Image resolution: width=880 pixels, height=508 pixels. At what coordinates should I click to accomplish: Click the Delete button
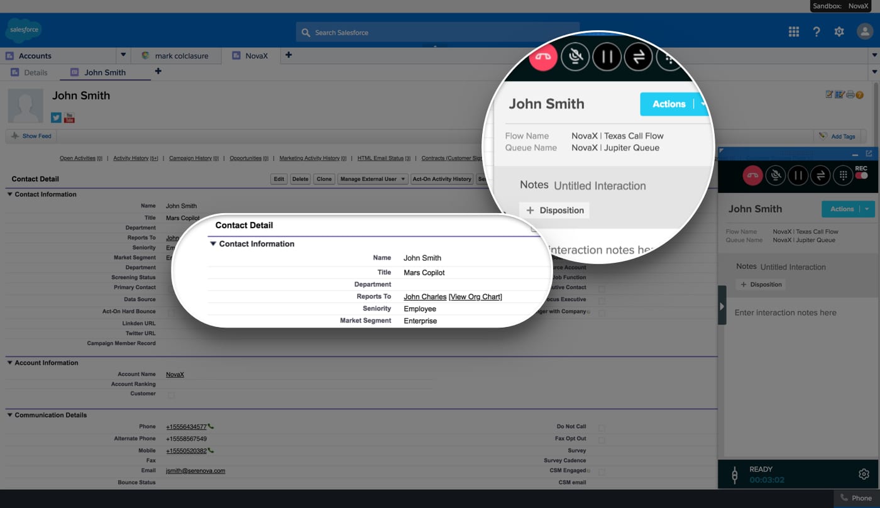click(x=300, y=179)
